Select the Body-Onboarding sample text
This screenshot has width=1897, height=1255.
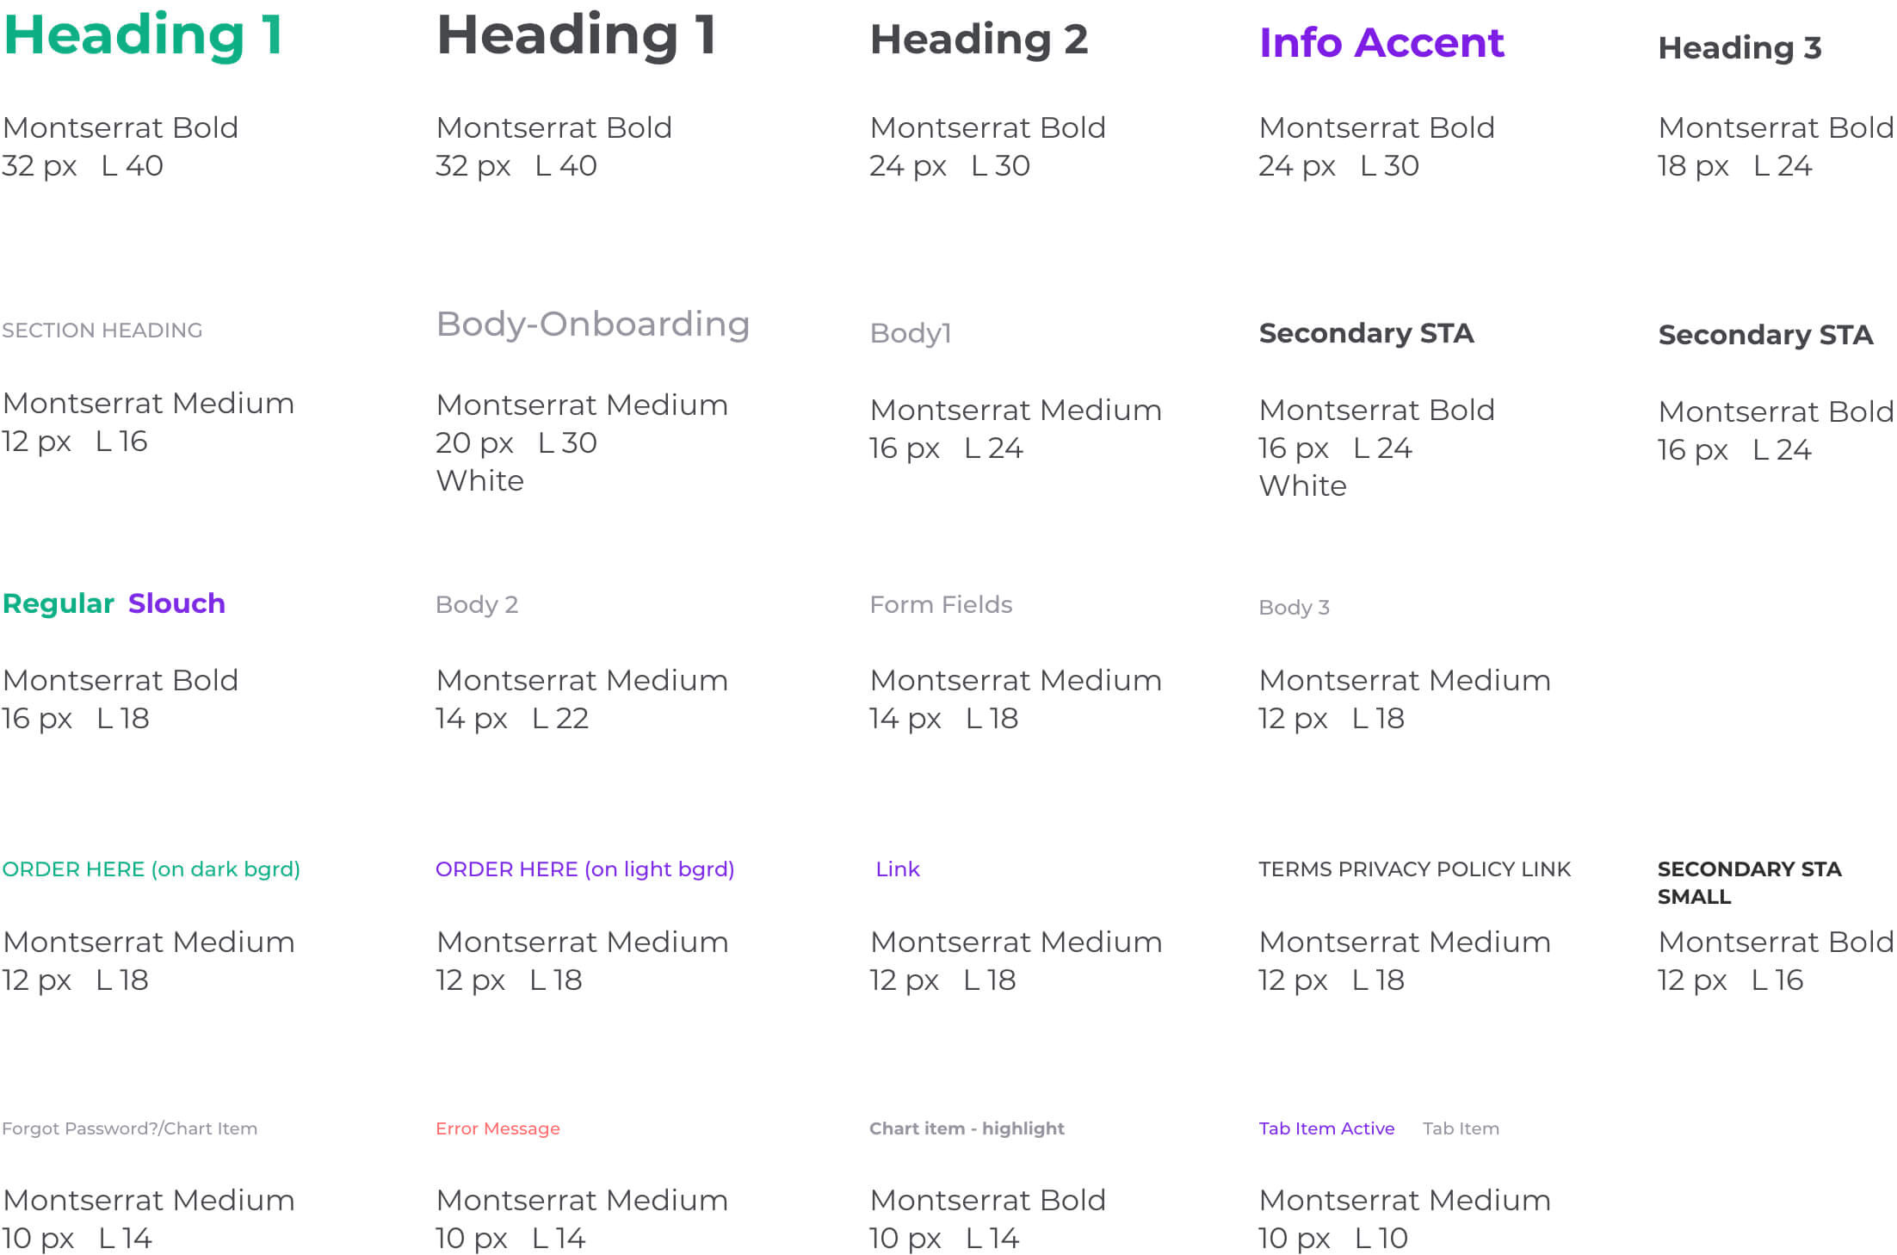click(x=593, y=325)
